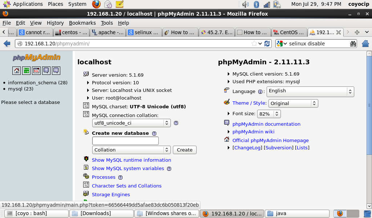Open the Processes link
Screen dimensions: 372x218
[104, 177]
